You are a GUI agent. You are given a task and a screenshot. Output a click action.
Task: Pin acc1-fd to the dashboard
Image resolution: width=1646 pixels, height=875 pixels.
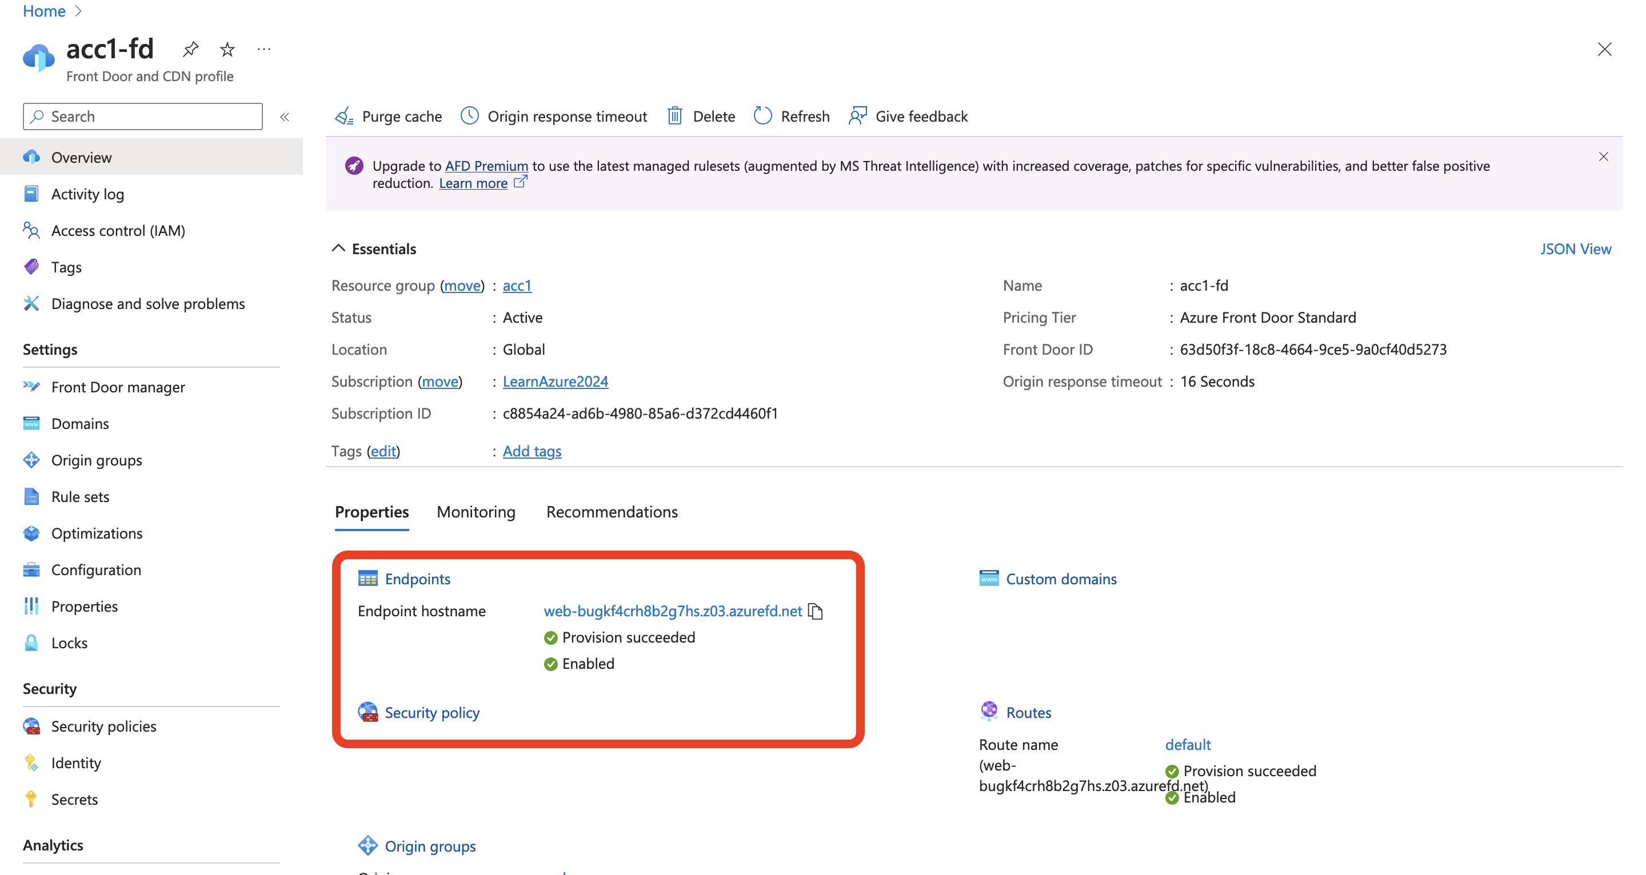click(x=190, y=49)
